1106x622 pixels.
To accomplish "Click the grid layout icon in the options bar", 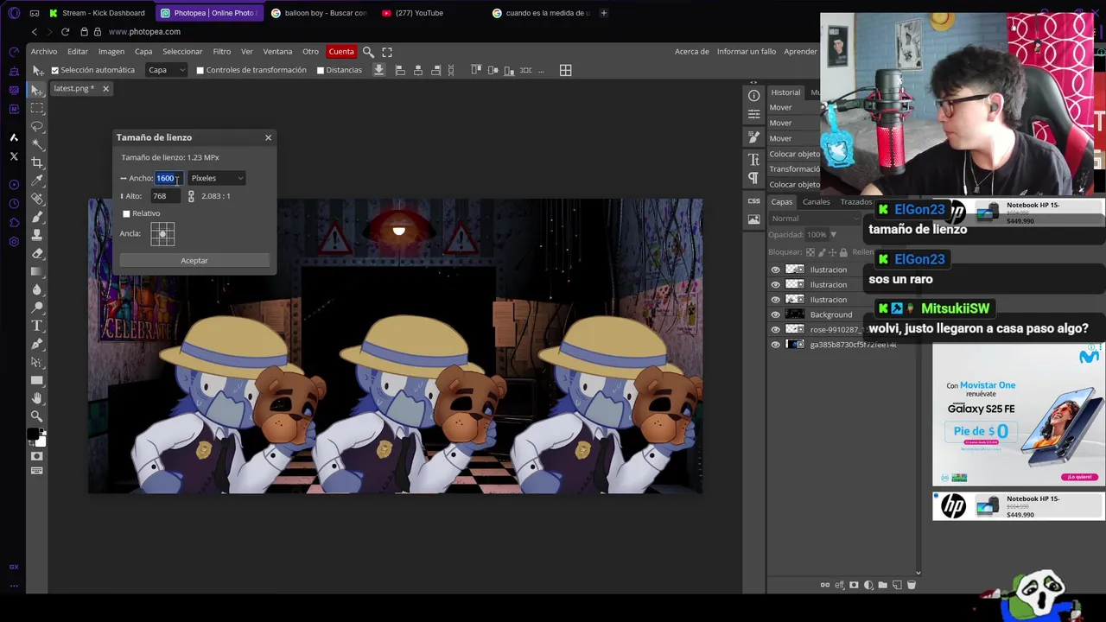I will pos(565,71).
